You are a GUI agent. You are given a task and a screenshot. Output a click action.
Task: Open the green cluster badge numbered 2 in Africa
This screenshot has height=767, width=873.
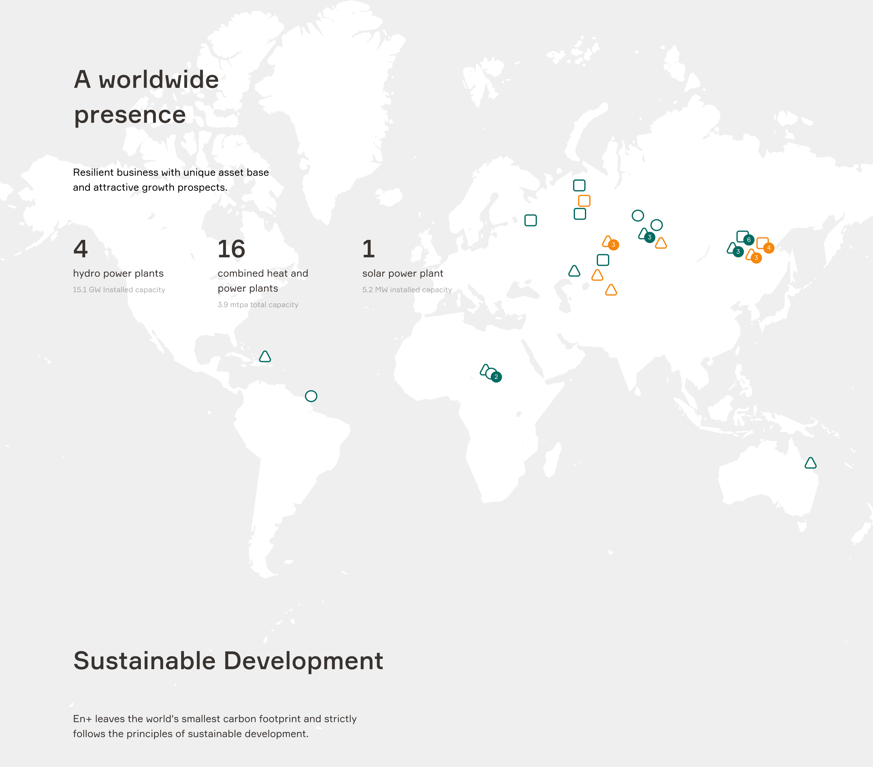[496, 377]
